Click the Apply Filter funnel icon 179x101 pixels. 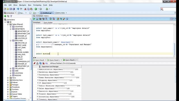pyautogui.click(x=11, y=16)
